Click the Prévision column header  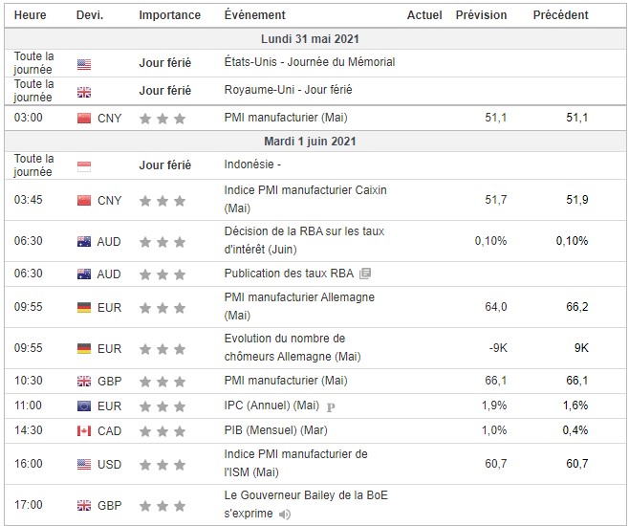pyautogui.click(x=481, y=15)
